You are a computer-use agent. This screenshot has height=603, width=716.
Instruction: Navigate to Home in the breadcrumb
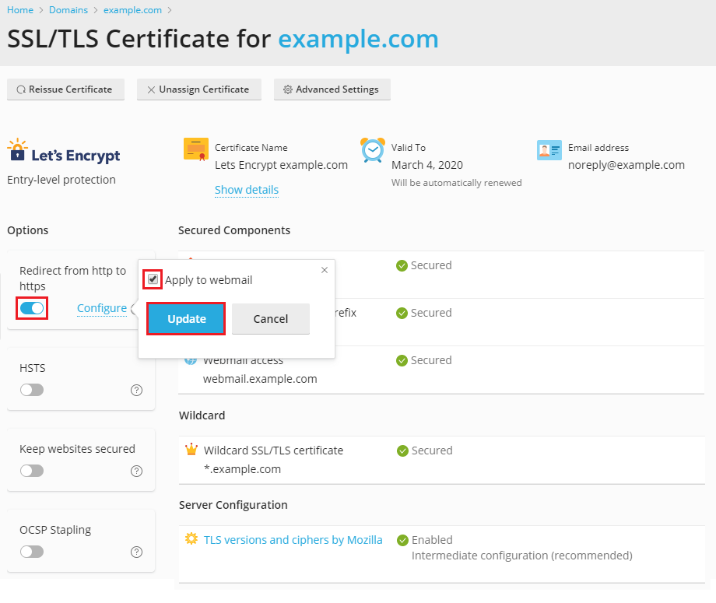click(20, 10)
